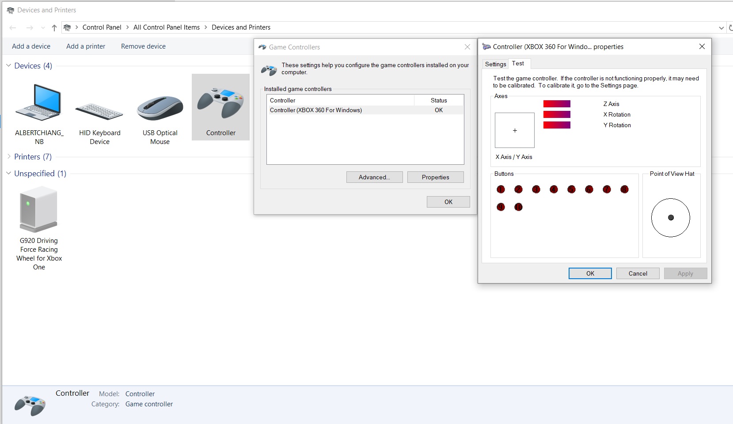This screenshot has height=424, width=733.
Task: Click the back navigation arrow
Action: (x=13, y=28)
